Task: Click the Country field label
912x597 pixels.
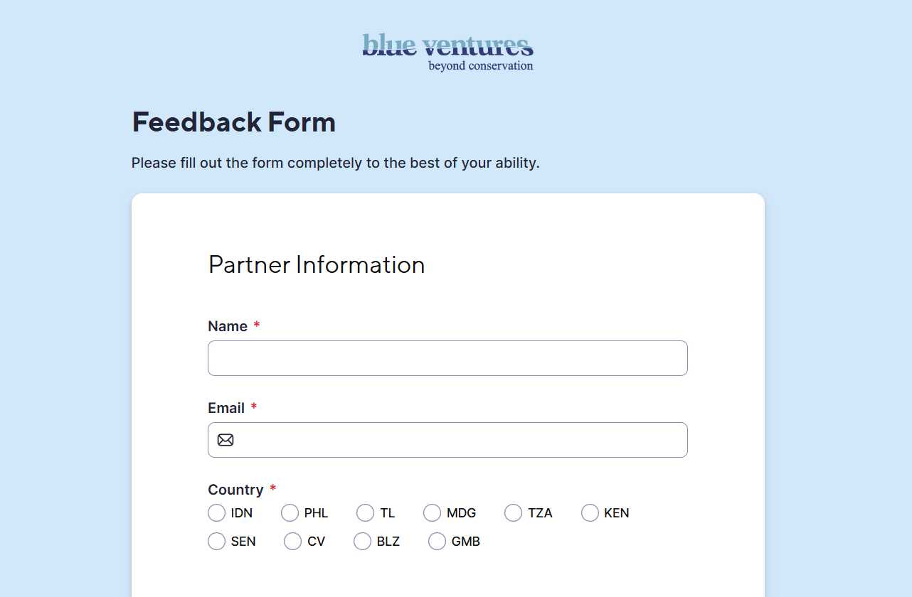Action: 235,490
